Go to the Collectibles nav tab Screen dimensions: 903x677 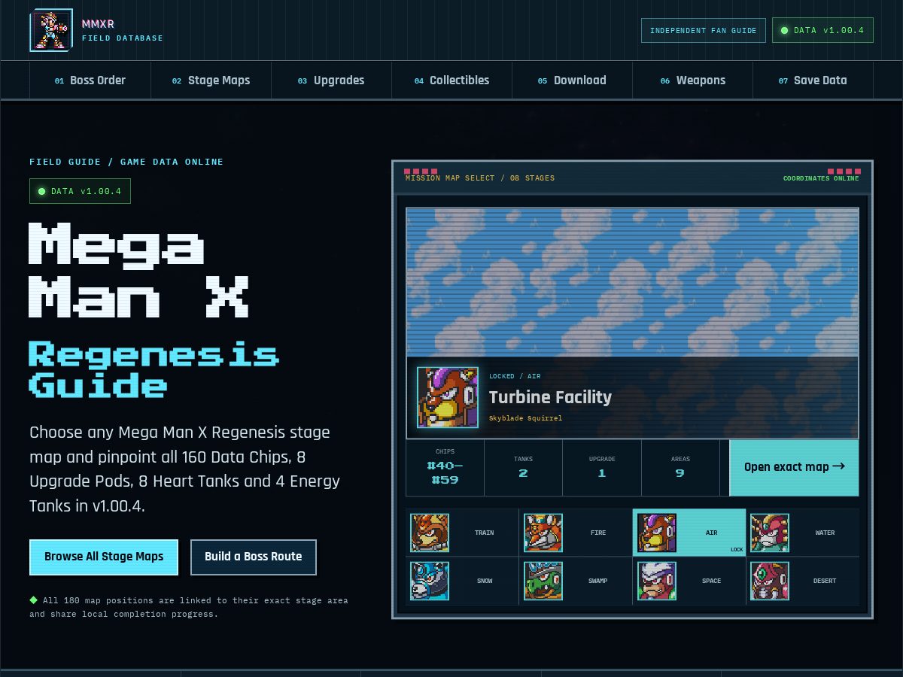(451, 80)
